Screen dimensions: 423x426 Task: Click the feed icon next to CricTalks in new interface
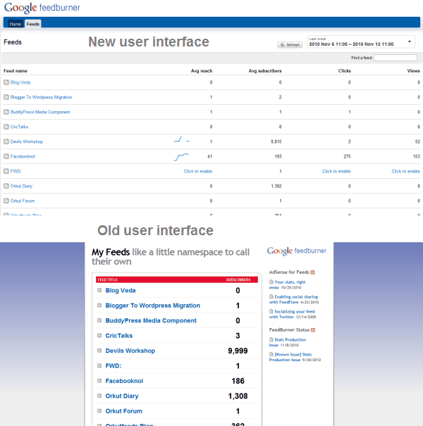[6, 127]
